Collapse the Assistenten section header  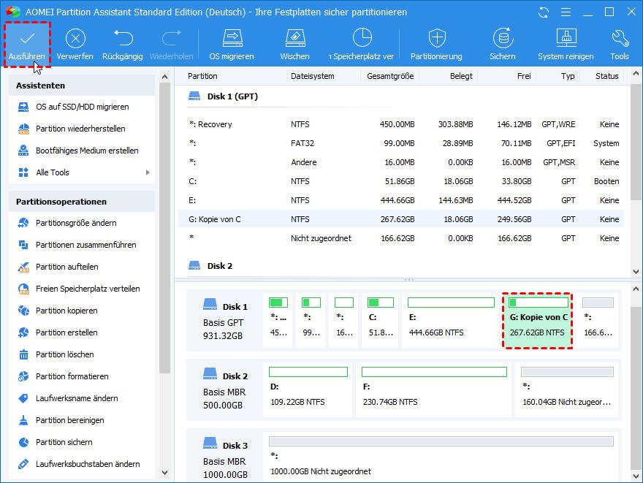(x=82, y=85)
